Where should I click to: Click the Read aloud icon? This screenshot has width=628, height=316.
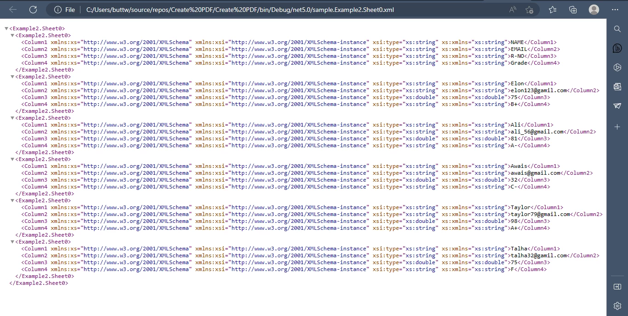pyautogui.click(x=513, y=10)
